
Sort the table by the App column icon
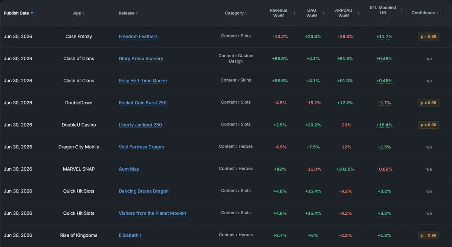tap(84, 13)
